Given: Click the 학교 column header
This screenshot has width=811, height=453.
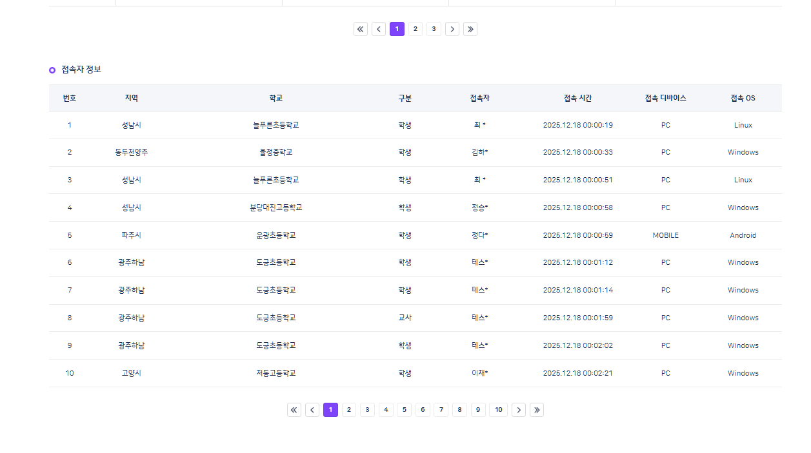Looking at the screenshot, I should (x=275, y=98).
